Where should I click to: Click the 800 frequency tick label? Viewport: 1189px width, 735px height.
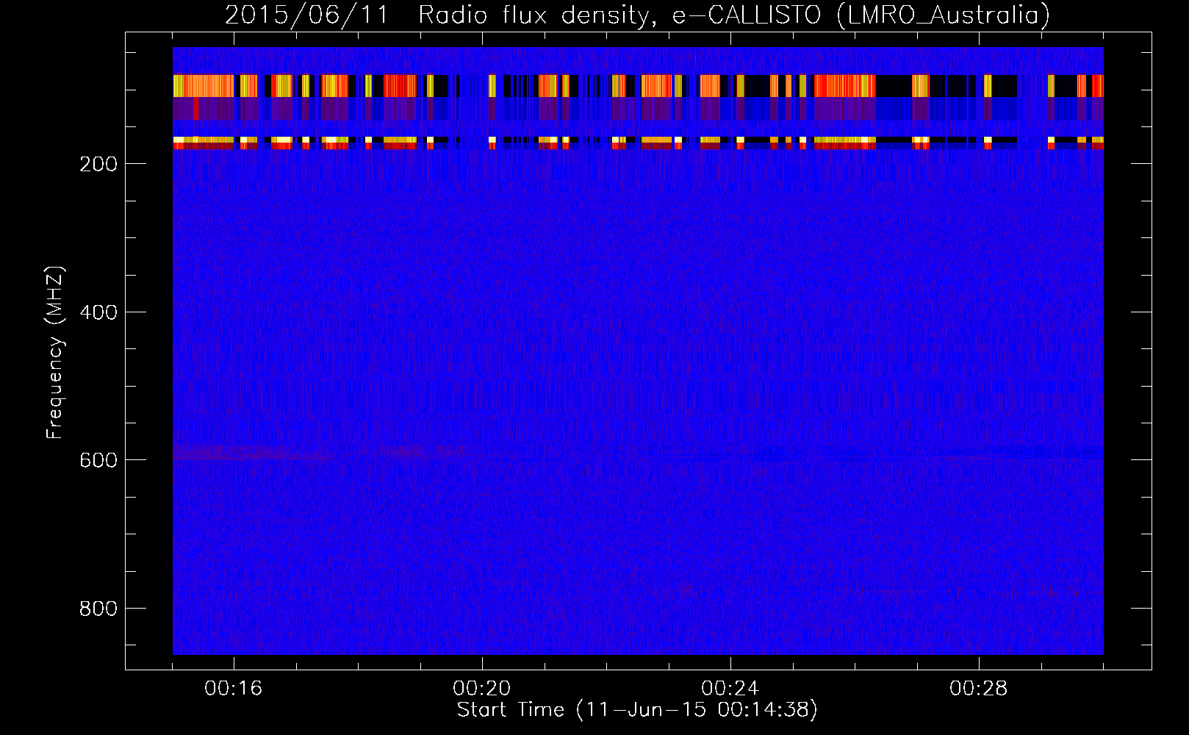98,609
